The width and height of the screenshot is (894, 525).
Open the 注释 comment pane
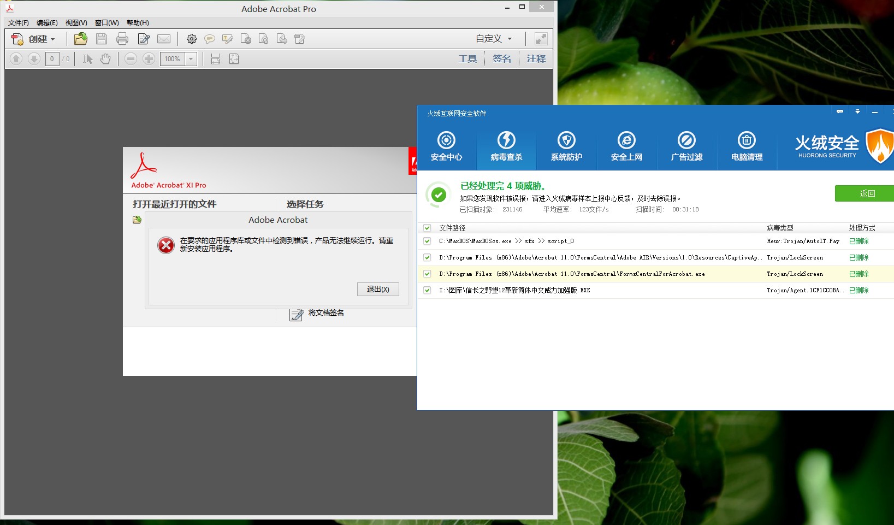coord(536,58)
